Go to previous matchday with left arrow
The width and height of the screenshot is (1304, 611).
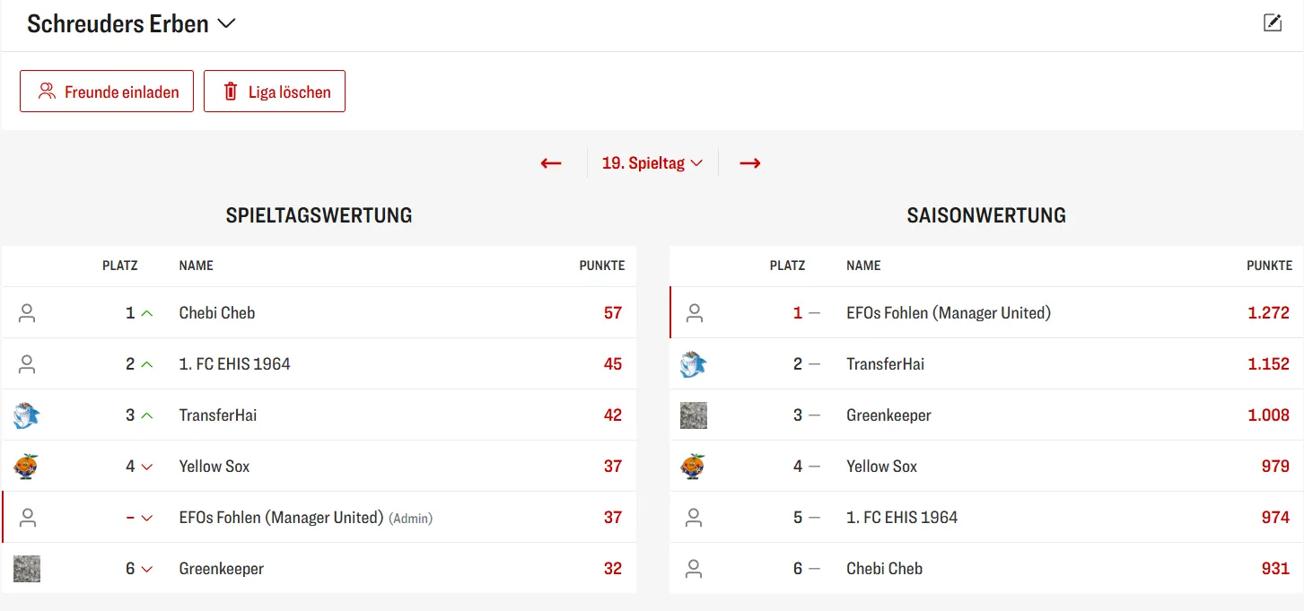coord(551,163)
